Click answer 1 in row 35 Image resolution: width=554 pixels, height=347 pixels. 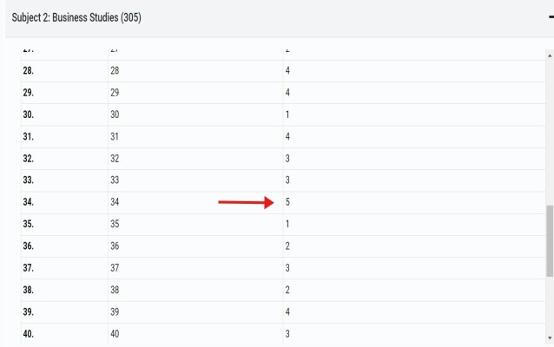click(x=287, y=224)
